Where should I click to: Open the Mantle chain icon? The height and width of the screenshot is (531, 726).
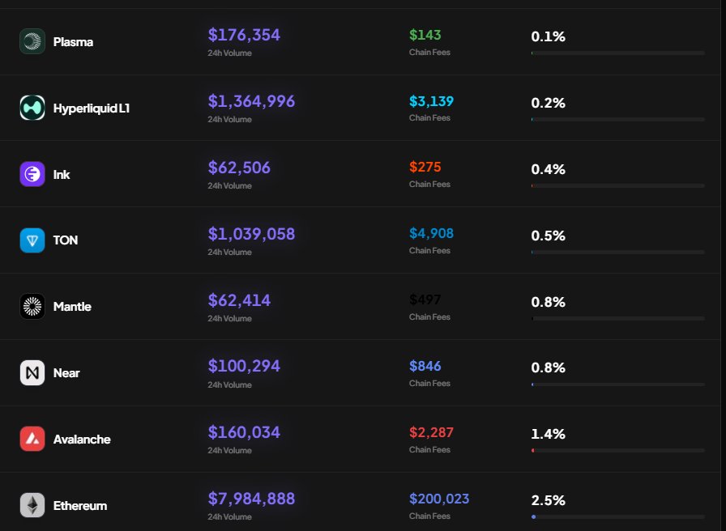click(x=32, y=307)
